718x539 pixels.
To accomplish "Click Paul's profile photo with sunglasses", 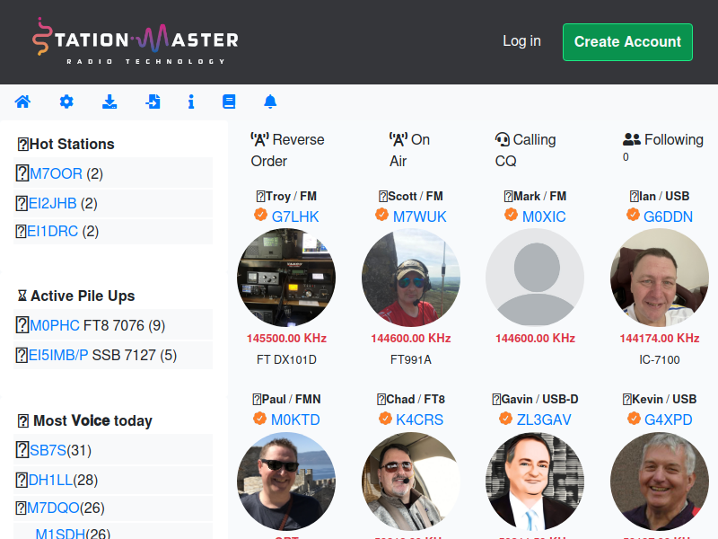I will (x=286, y=482).
